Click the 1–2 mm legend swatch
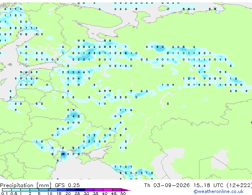 point(25,190)
